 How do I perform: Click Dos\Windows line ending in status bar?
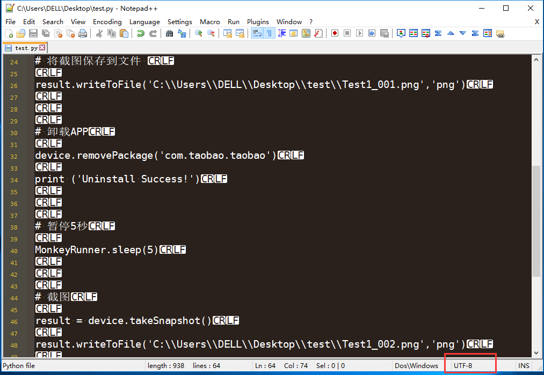coord(416,366)
